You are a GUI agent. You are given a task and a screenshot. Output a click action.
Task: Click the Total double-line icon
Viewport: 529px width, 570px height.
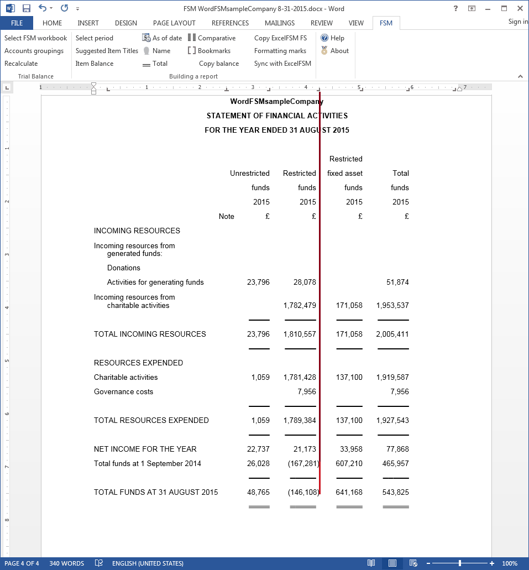click(x=146, y=65)
